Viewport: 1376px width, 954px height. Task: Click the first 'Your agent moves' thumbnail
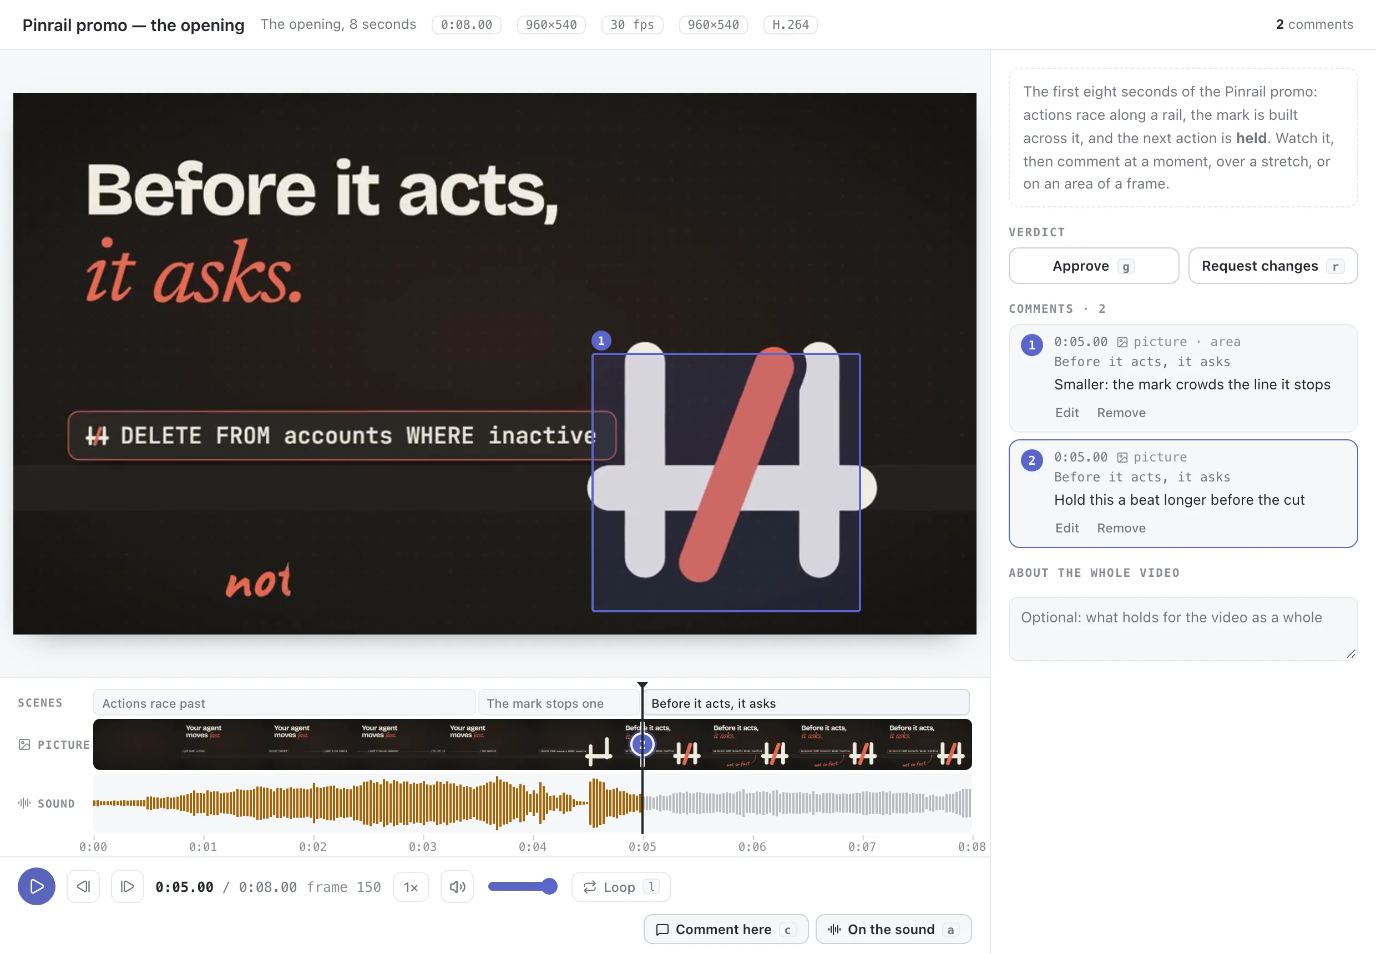click(x=225, y=744)
